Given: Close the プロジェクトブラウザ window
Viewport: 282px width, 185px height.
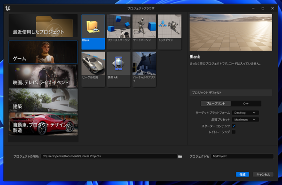Looking at the screenshot, I should pos(273,8).
